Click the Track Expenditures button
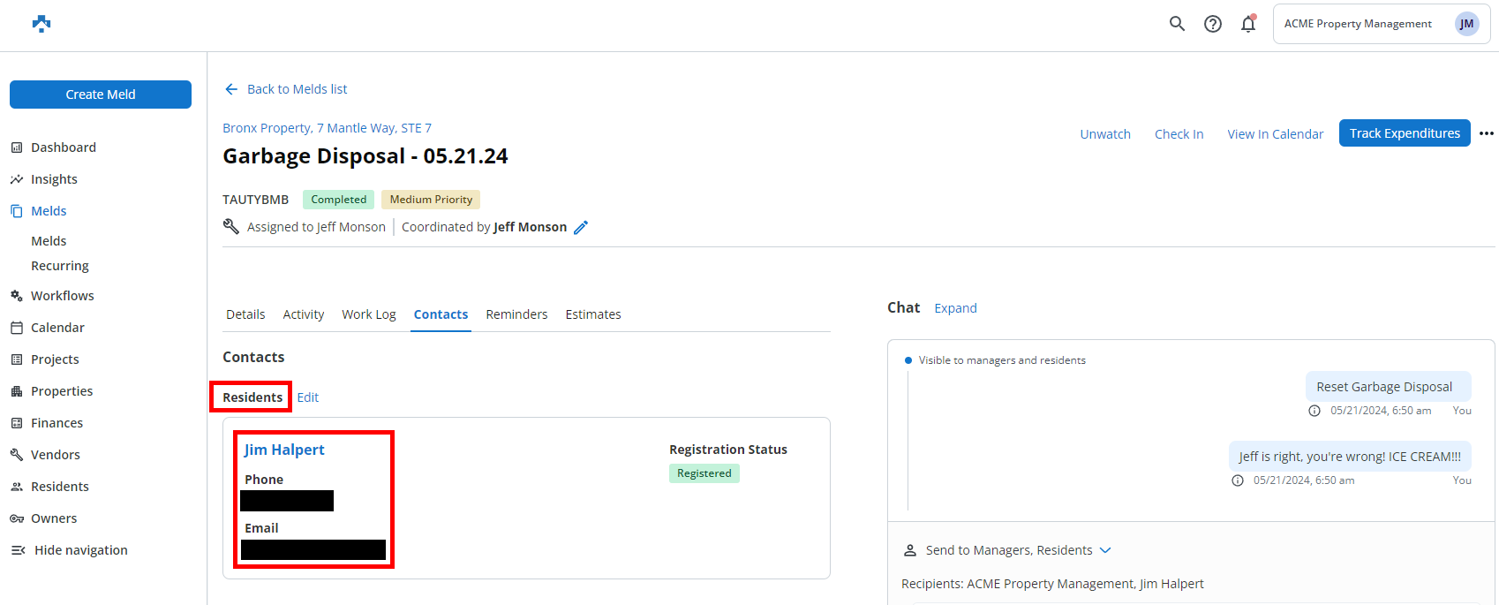 (1404, 133)
